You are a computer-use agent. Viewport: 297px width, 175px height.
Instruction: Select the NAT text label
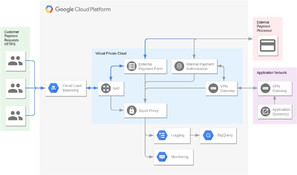point(116,89)
